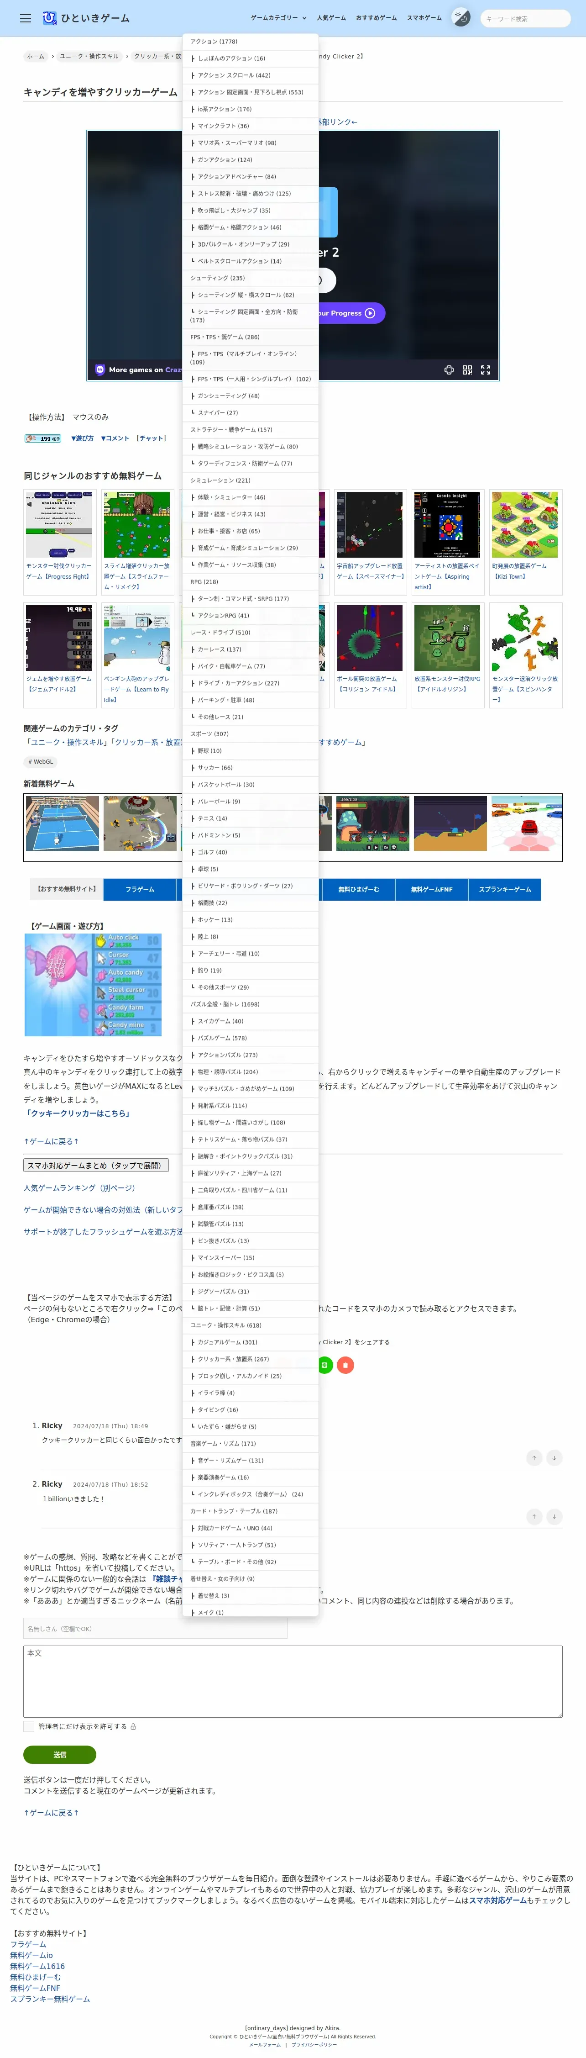The width and height of the screenshot is (586, 2058).
Task: Share via the green LINE icon
Action: (324, 1365)
